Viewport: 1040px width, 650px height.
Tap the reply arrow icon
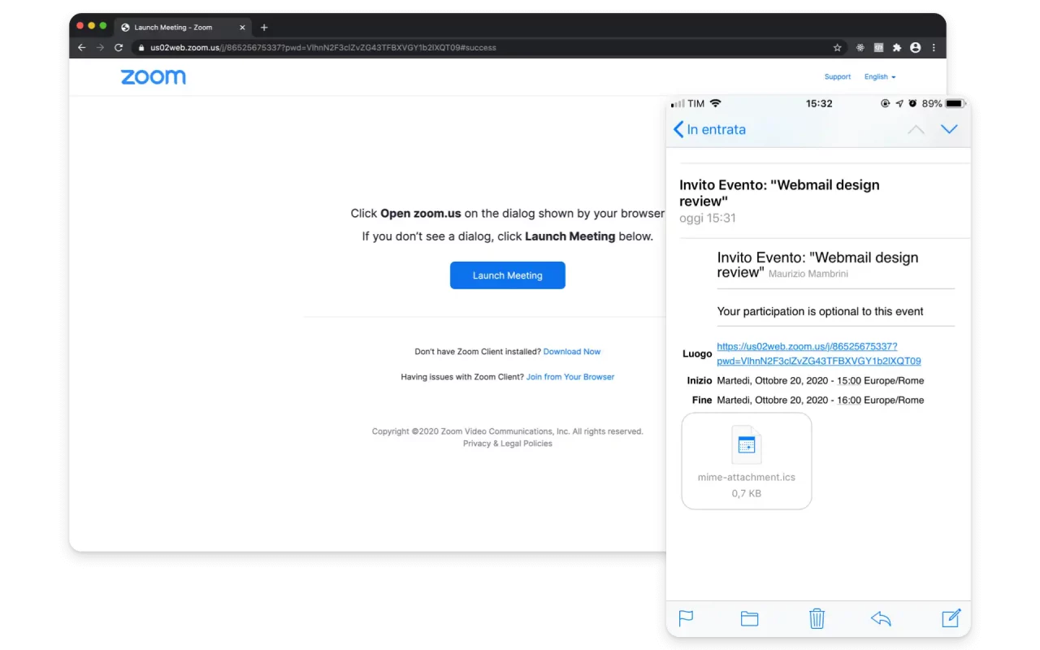tap(881, 618)
